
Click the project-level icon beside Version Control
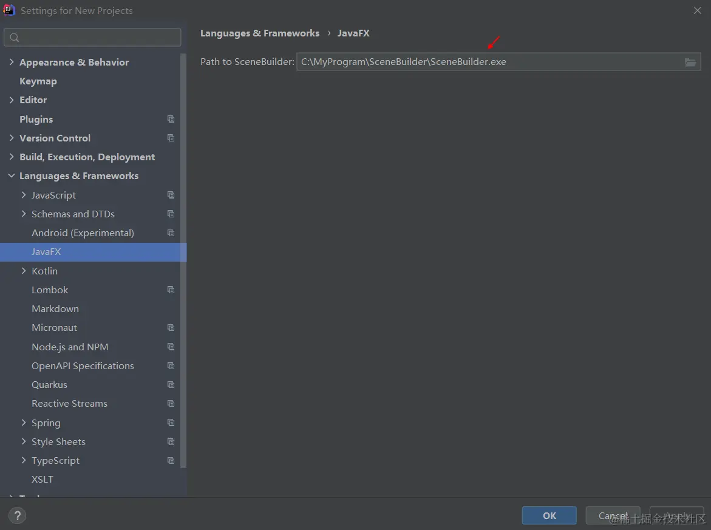(x=171, y=138)
